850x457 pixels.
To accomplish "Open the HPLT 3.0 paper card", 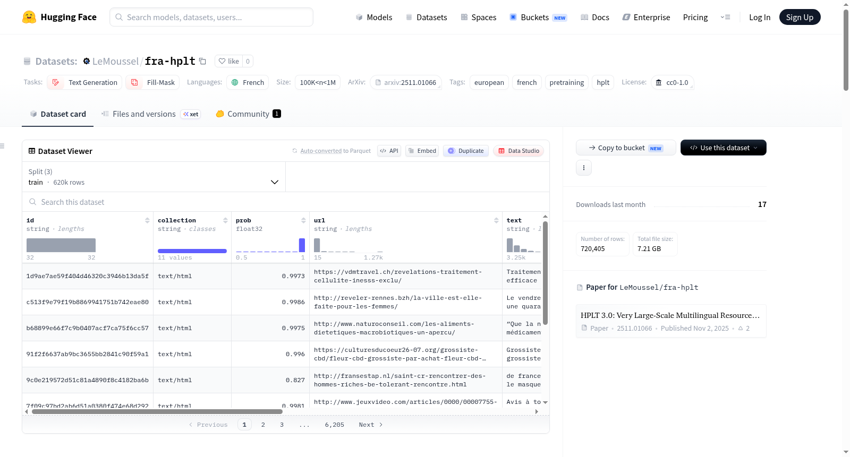I will (671, 321).
